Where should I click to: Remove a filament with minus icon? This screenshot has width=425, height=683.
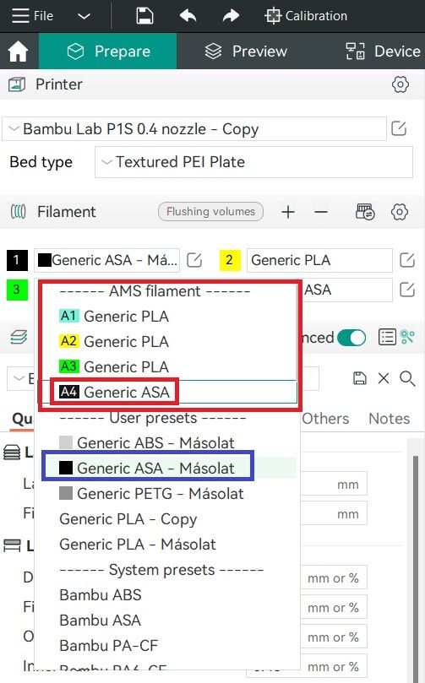[x=321, y=212]
